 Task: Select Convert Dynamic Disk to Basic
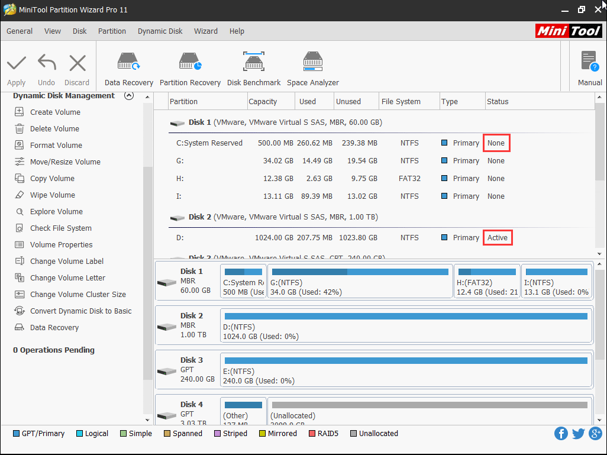point(80,311)
